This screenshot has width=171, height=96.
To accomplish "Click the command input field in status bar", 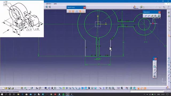I will click(x=147, y=91).
